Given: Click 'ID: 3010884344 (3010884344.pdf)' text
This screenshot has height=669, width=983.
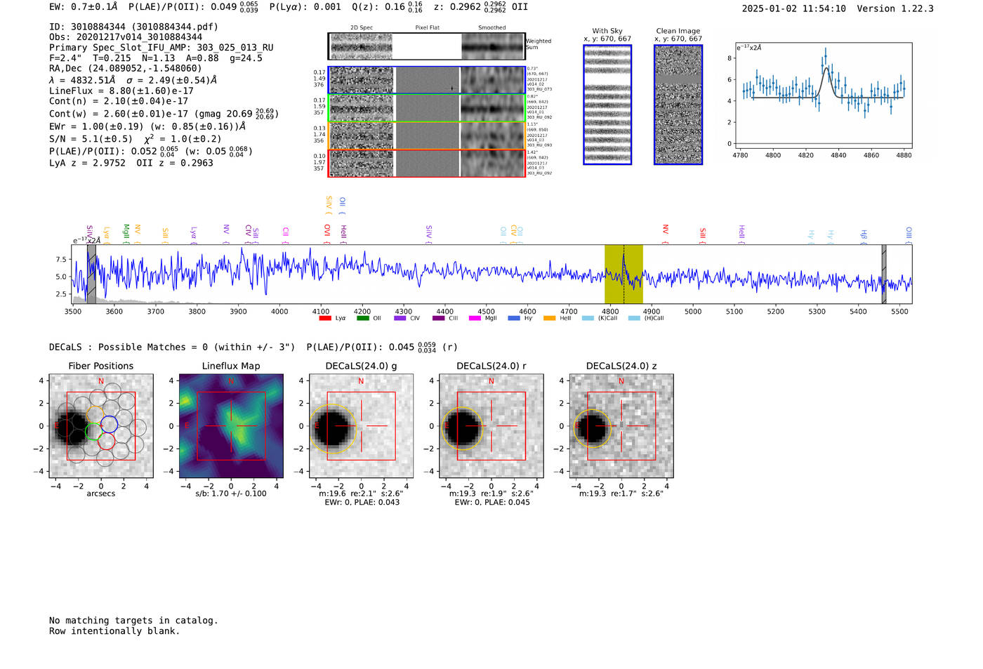Looking at the screenshot, I should tap(133, 27).
